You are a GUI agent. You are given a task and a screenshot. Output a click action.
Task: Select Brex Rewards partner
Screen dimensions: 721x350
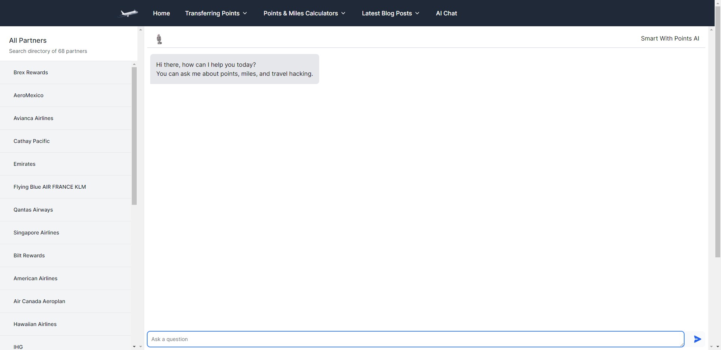pyautogui.click(x=31, y=72)
